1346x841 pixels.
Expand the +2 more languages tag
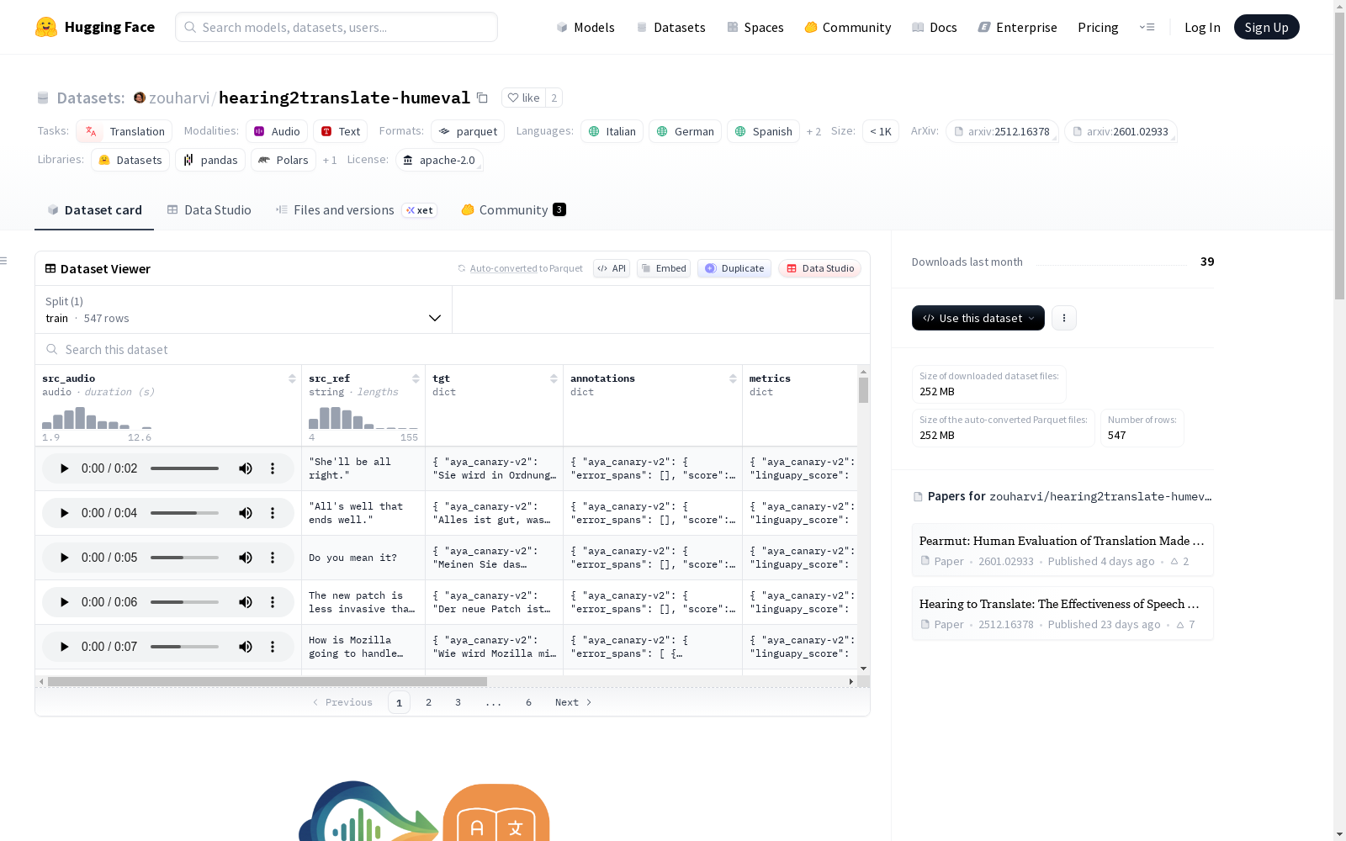tap(813, 131)
